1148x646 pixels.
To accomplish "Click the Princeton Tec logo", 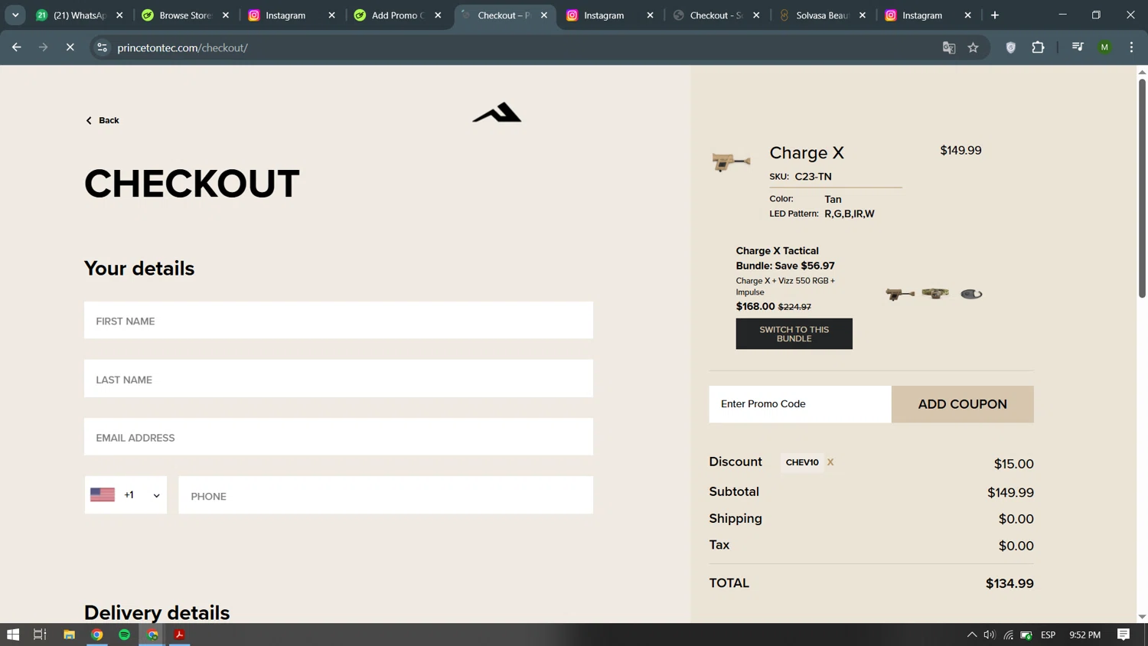I will [x=497, y=113].
